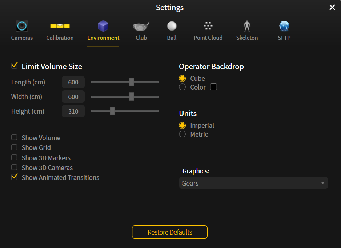Open the Skeleton figure icon
The width and height of the screenshot is (341, 248).
click(247, 26)
